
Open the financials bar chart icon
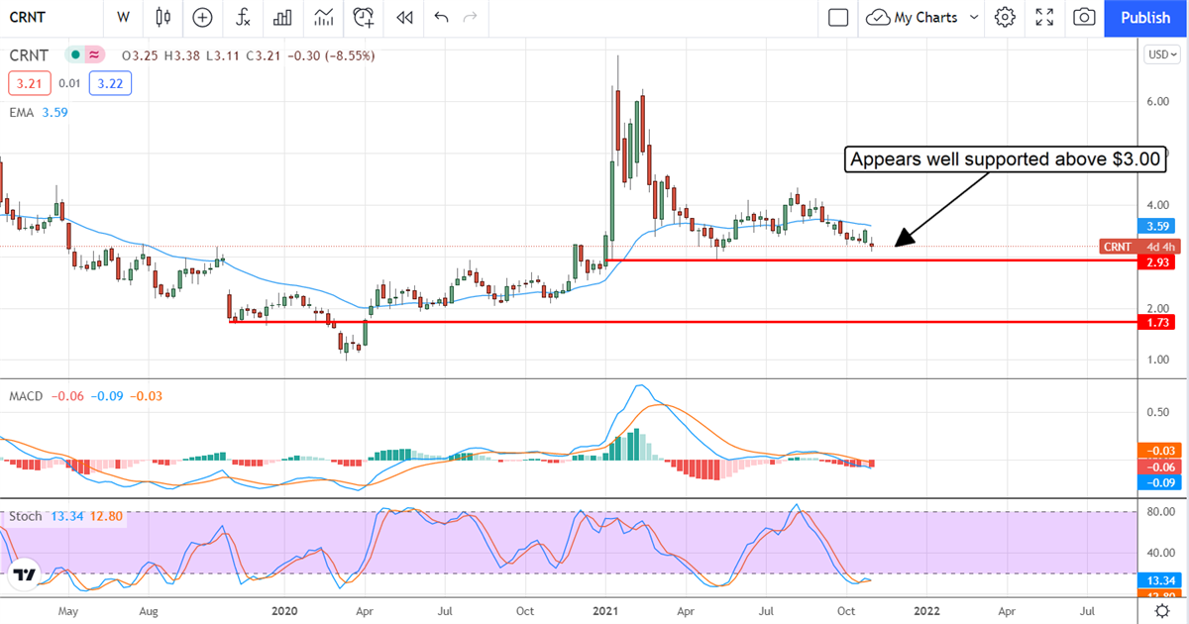pyautogui.click(x=282, y=17)
